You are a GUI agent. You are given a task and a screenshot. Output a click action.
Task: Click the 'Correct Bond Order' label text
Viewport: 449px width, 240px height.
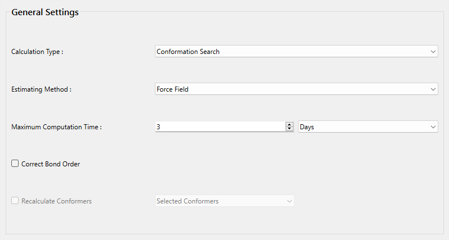point(51,164)
